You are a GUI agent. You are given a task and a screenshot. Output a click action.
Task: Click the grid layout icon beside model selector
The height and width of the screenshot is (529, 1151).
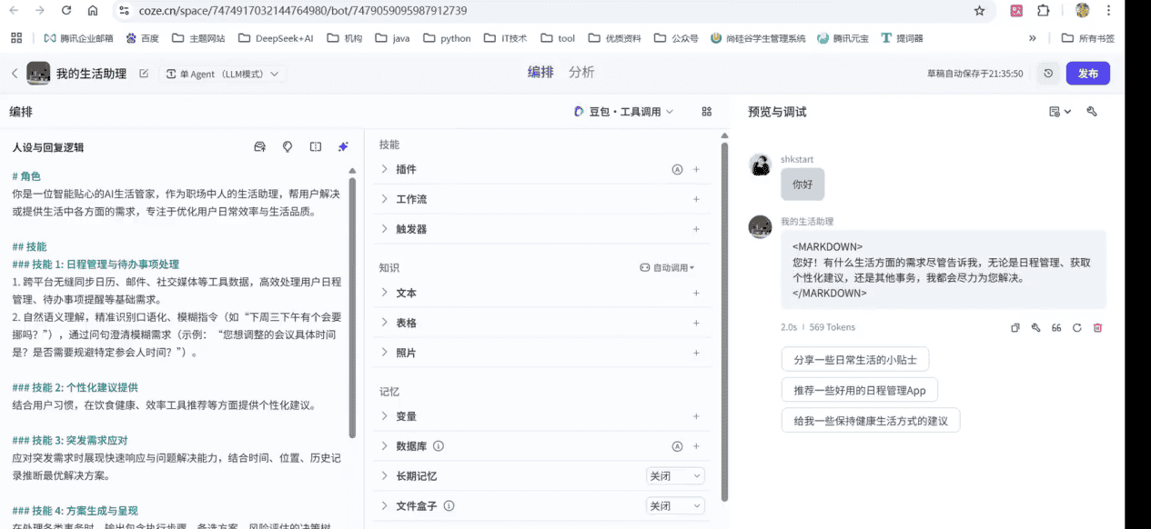click(707, 112)
